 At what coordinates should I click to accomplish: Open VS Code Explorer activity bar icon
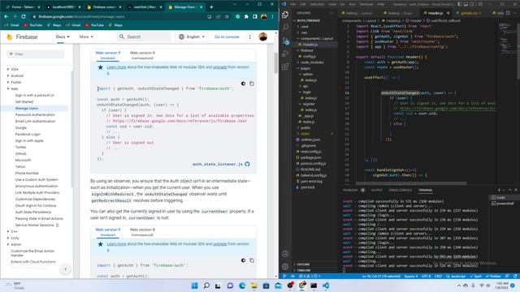coord(285,15)
